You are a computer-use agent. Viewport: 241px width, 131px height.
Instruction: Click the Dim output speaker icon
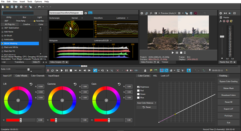click(x=230, y=13)
